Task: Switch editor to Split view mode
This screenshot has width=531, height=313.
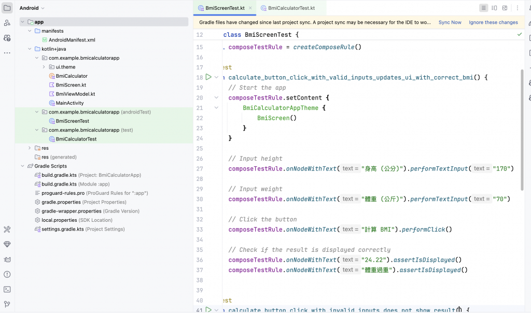Action: (x=494, y=8)
